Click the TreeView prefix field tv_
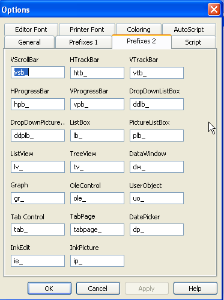Screen dimensions: 224x300 pos(97,167)
